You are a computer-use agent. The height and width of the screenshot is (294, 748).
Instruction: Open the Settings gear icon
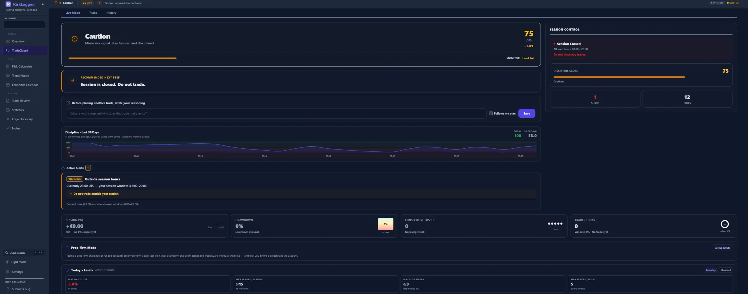8,272
